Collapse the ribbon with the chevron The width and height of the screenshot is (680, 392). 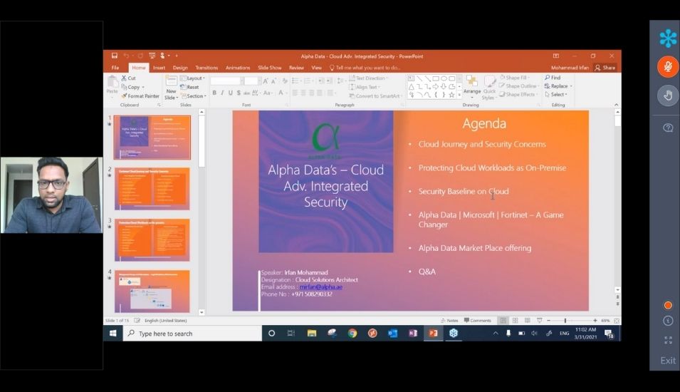click(x=616, y=105)
